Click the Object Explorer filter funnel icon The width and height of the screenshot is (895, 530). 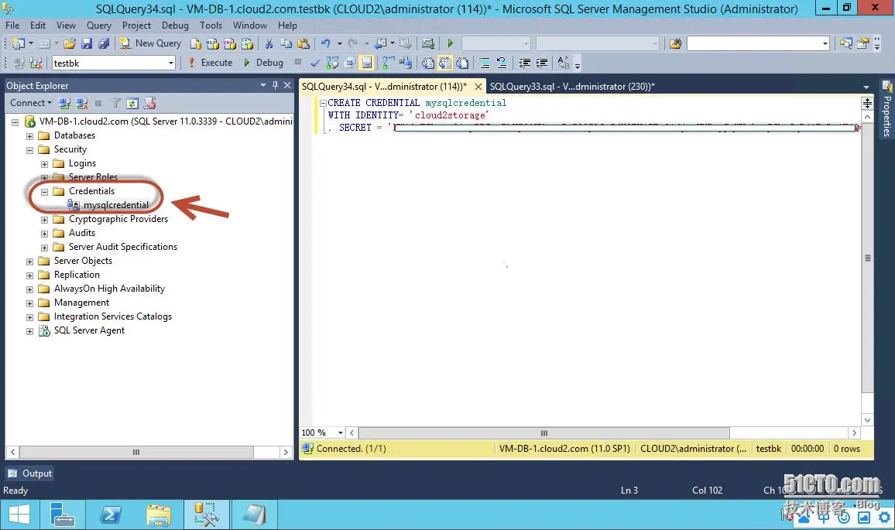click(115, 103)
